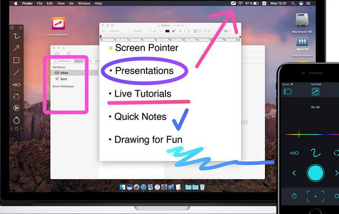Open iTunes from the Dock

pos(157,187)
